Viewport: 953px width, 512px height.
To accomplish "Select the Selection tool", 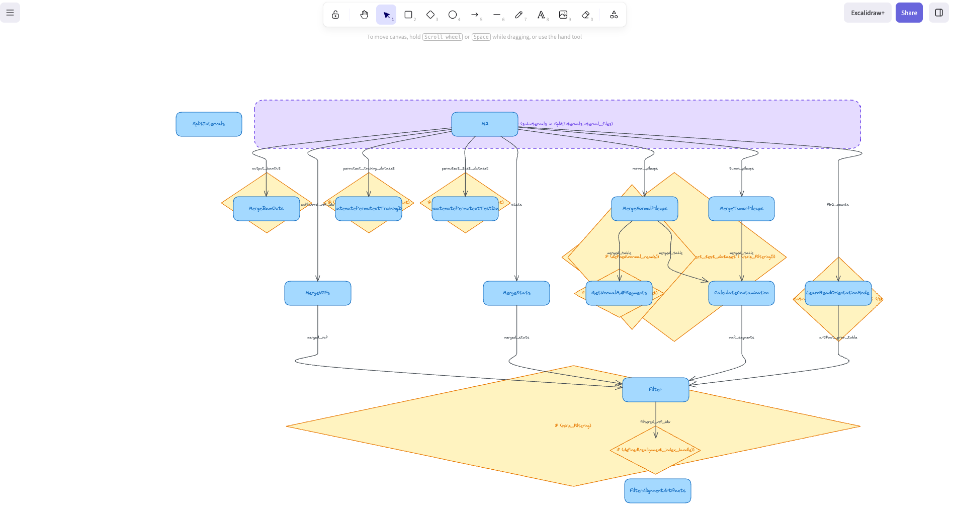I will point(386,14).
